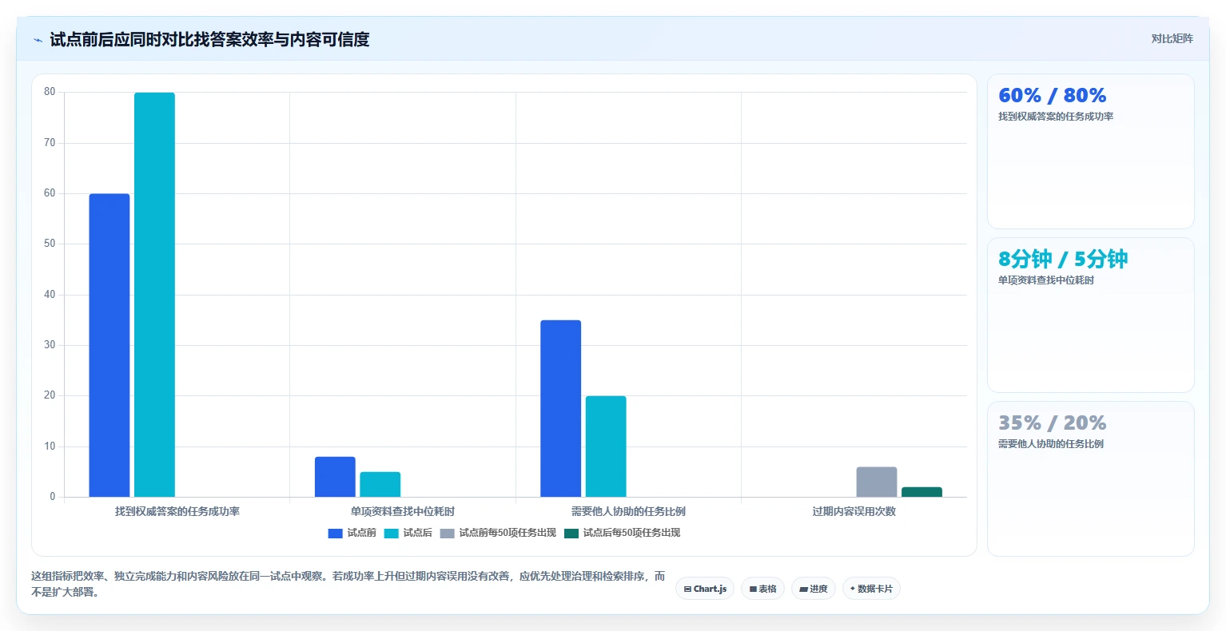Viewport: 1226px width, 631px height.
Task: Click the y-axis value 50
Action: [x=50, y=244]
